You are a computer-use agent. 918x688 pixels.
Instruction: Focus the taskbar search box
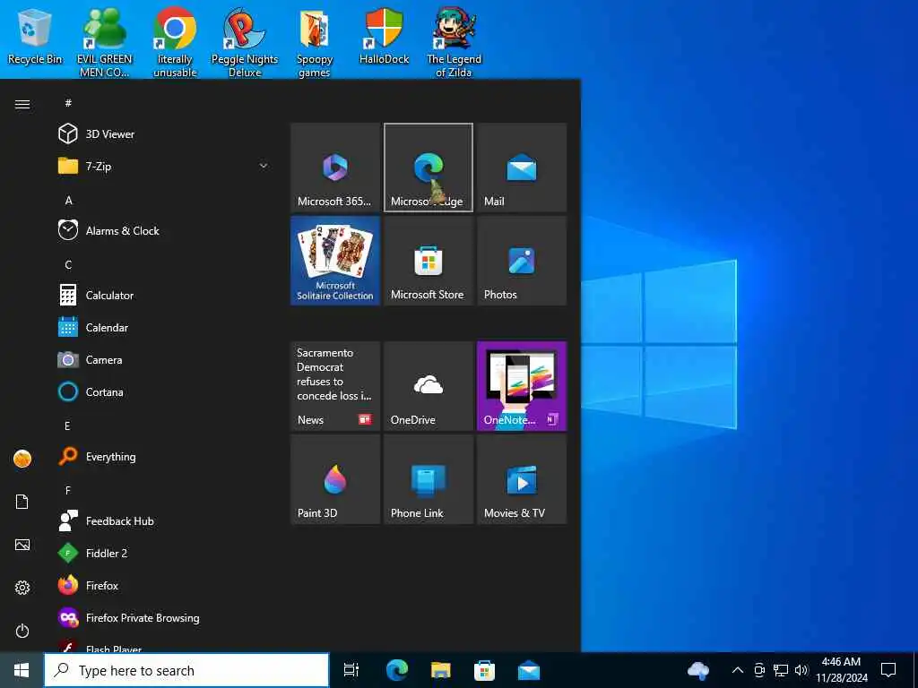pos(186,670)
